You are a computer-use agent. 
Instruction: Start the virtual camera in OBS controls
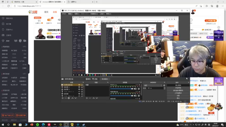[178, 90]
